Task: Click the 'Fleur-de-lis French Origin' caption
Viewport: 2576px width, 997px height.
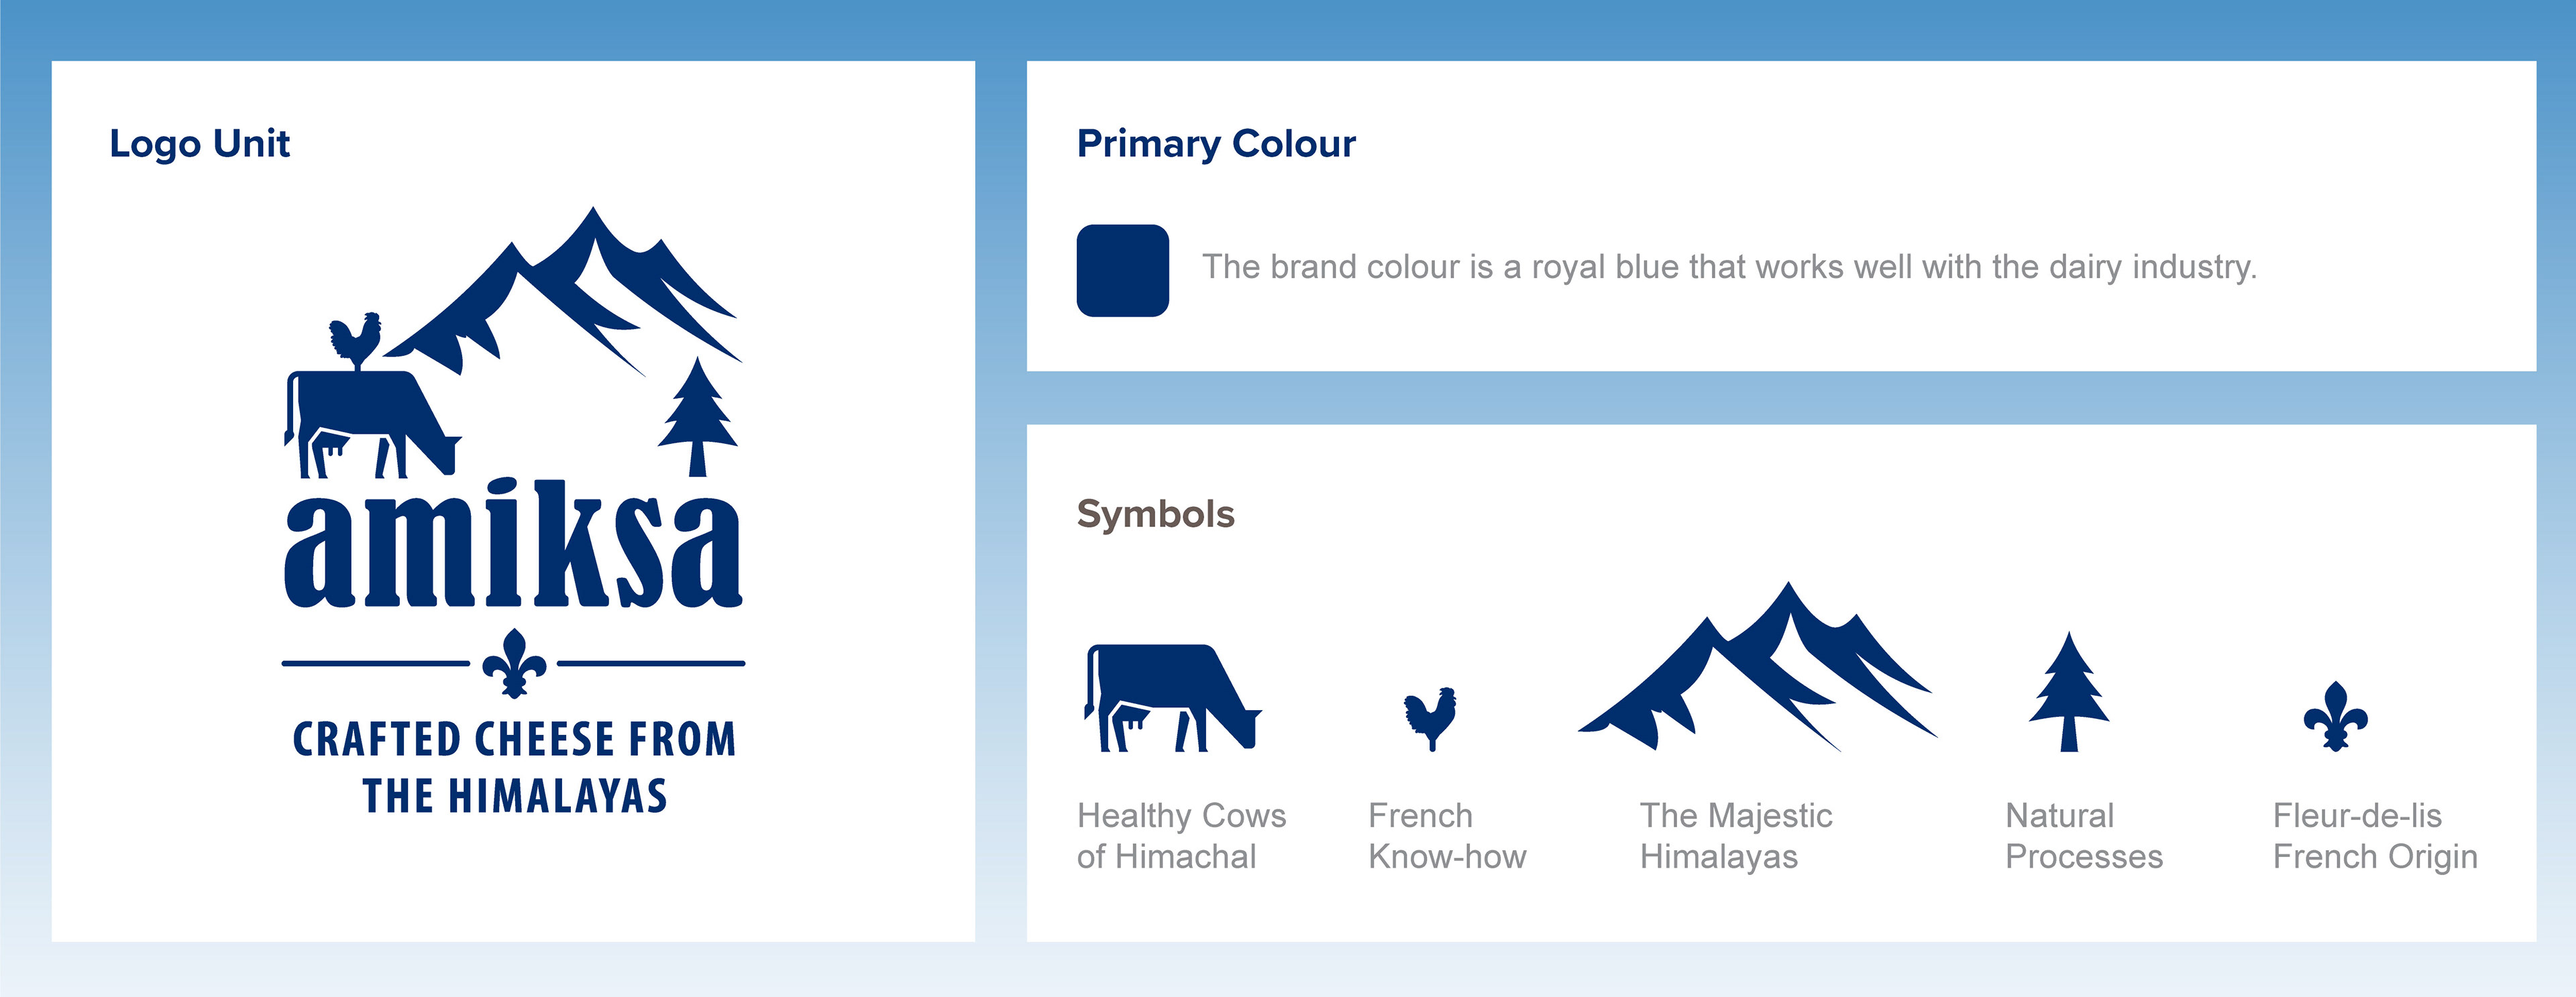Action: (2375, 836)
